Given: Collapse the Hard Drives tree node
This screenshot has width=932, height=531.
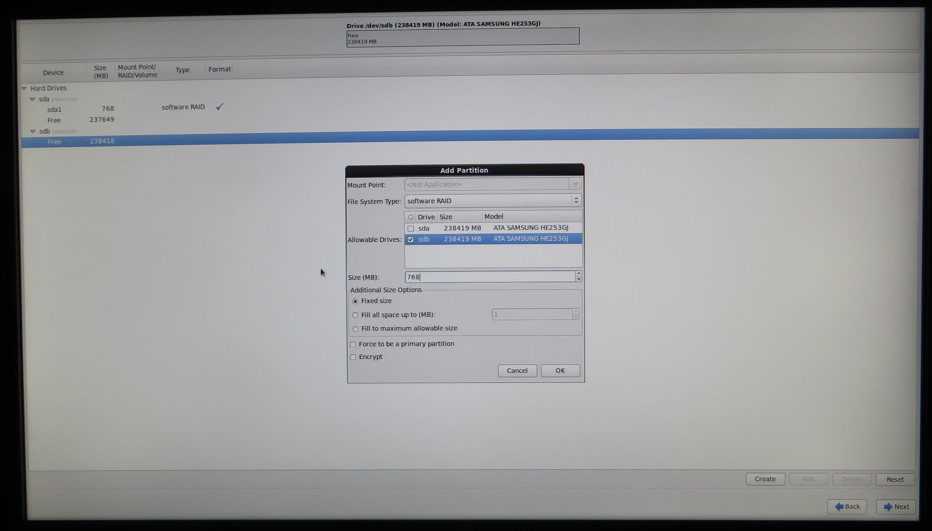Looking at the screenshot, I should coord(24,88).
